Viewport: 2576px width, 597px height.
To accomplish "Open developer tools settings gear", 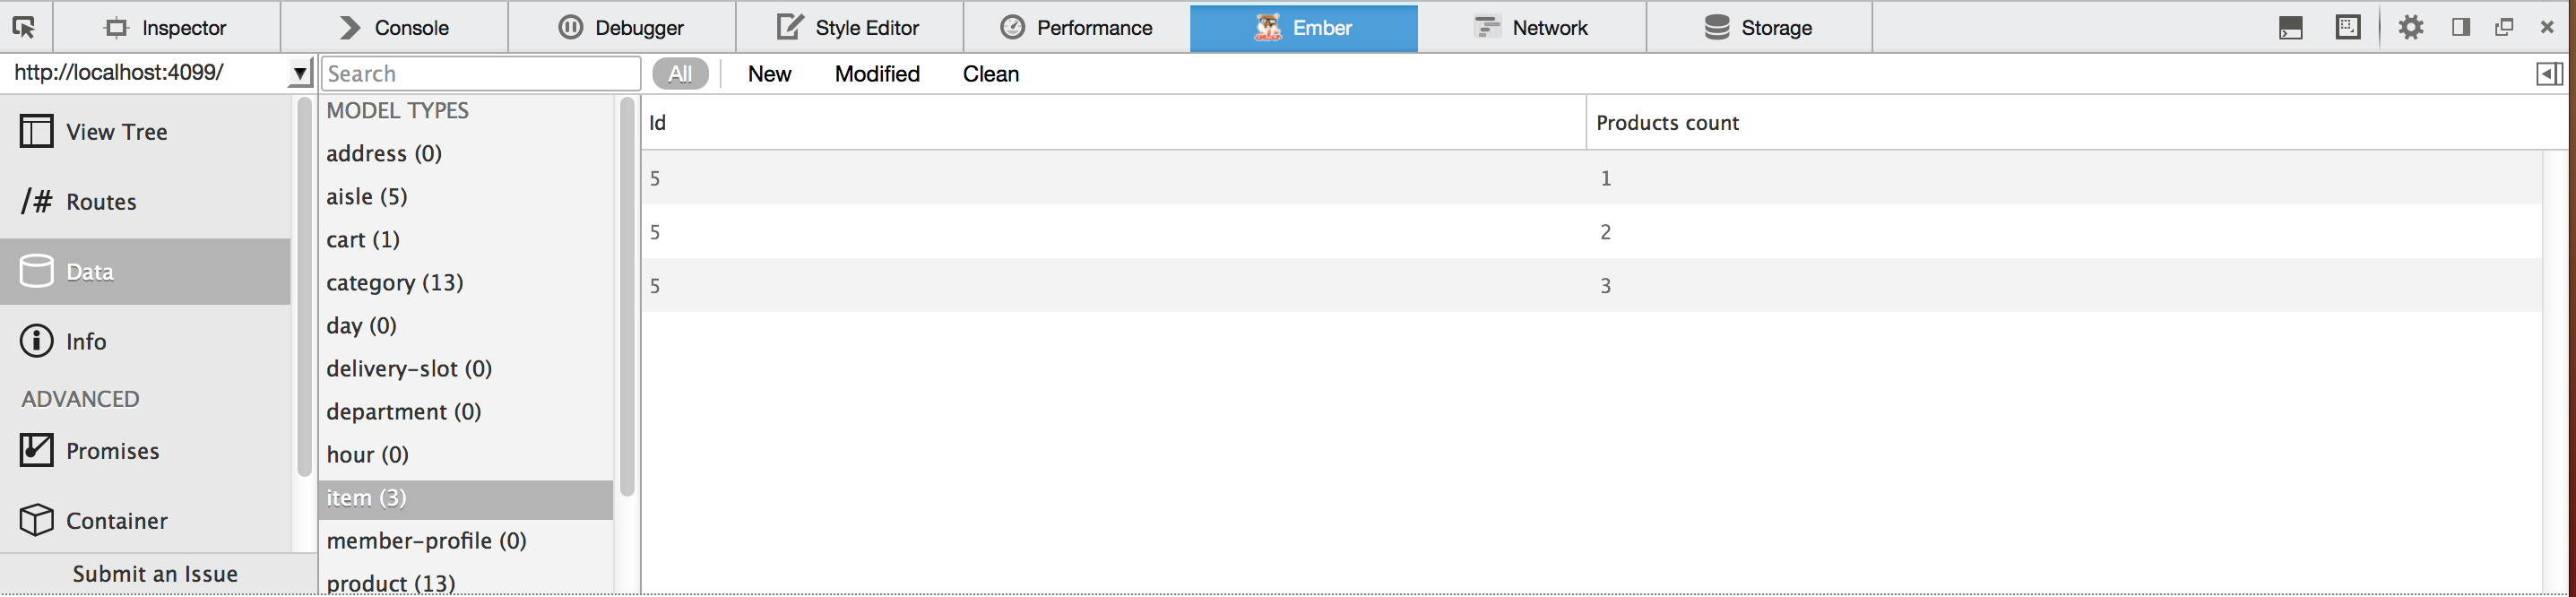I will 2411,28.
